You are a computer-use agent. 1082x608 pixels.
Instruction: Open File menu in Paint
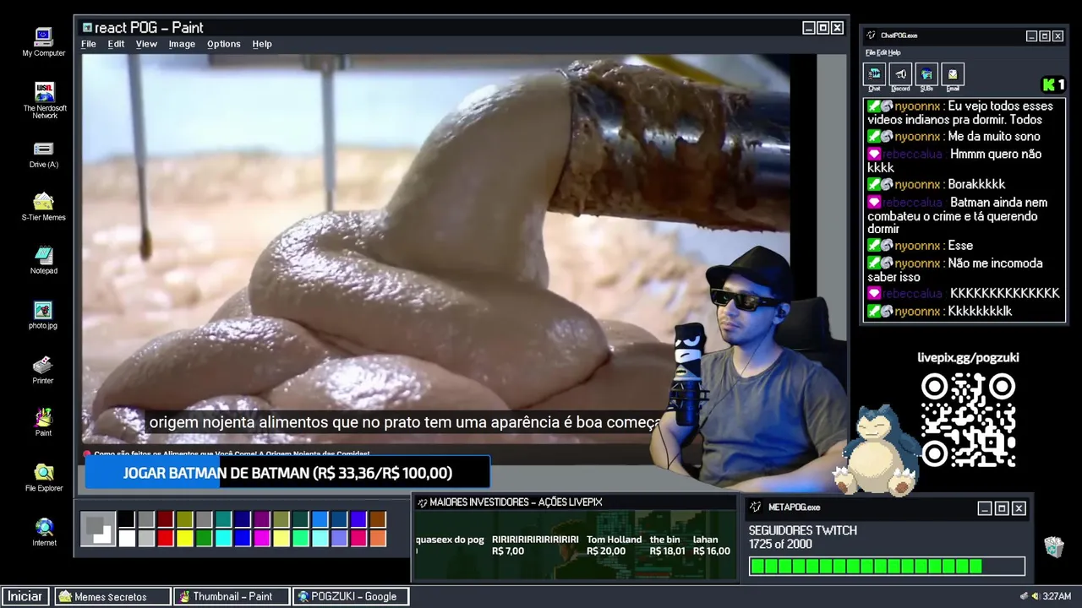pos(89,44)
